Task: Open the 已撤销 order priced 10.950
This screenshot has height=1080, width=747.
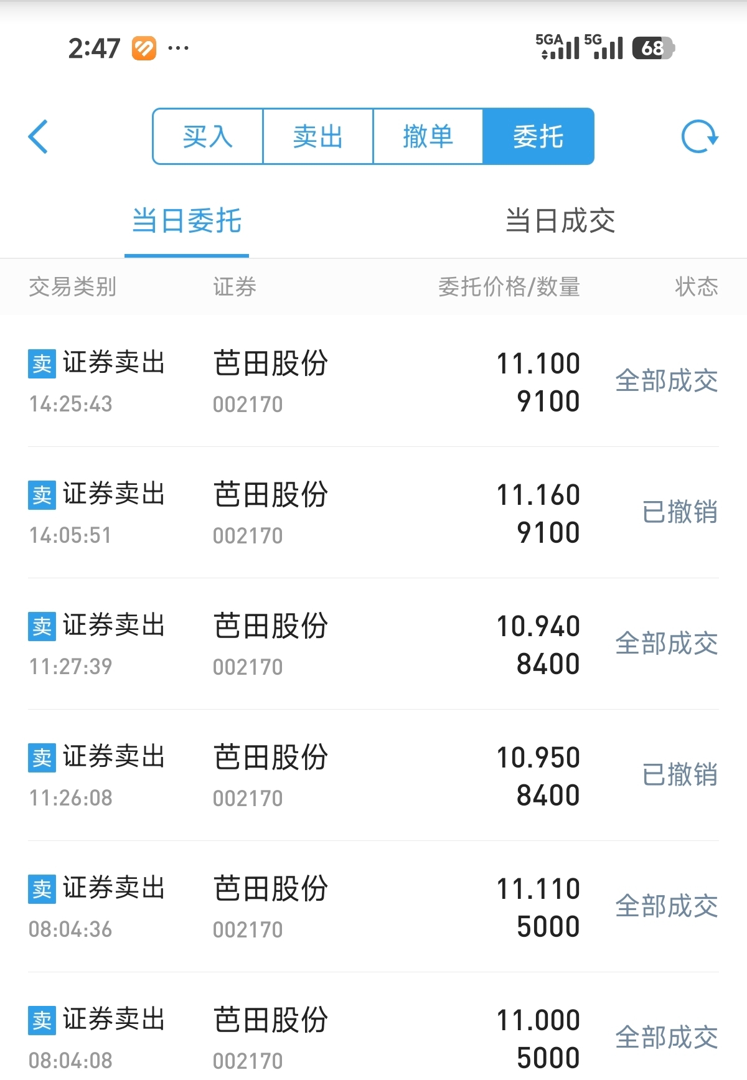Action: click(374, 775)
